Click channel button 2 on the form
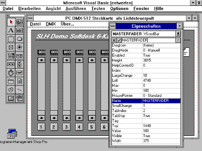This screenshot has height=151, width=202. coord(54,127)
